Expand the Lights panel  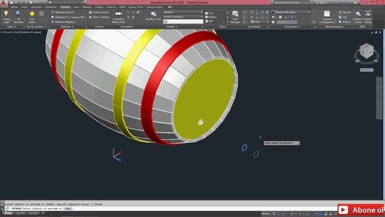coord(11,27)
